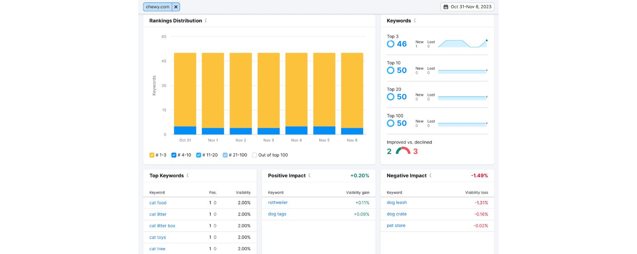Screen dimensions: 637x254
Task: Remove the chewy.com domain tag
Action: point(175,6)
